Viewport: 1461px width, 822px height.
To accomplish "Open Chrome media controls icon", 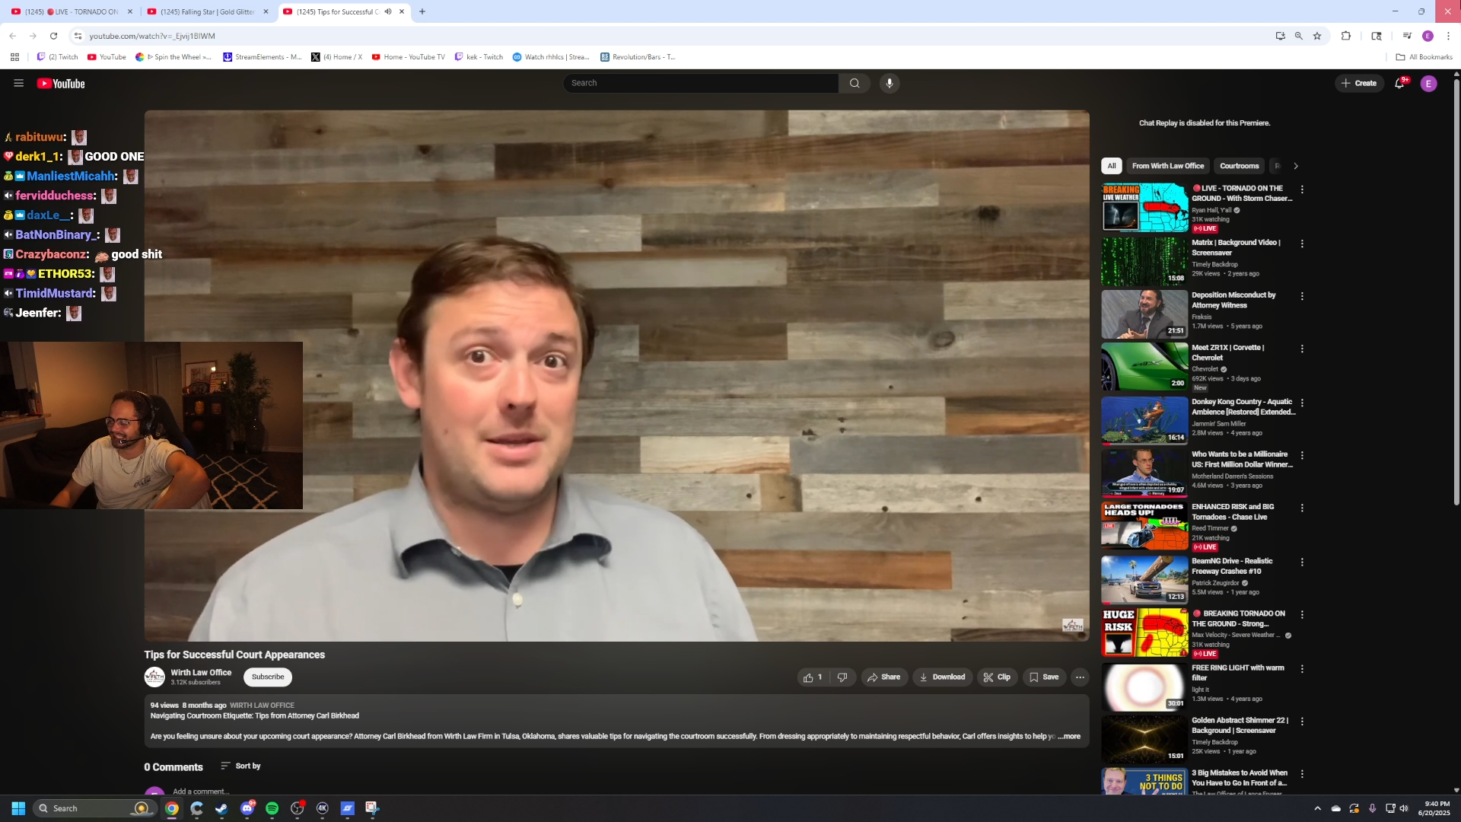I will point(1407,36).
